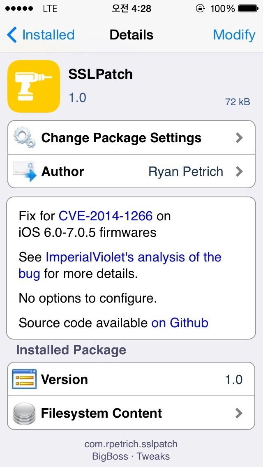Tap the Details title in navigation bar

131,35
